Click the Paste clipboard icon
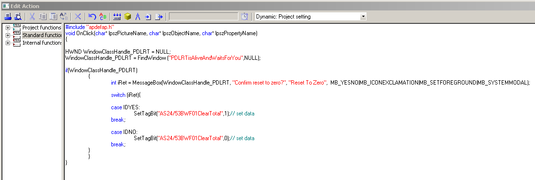 click(53, 17)
